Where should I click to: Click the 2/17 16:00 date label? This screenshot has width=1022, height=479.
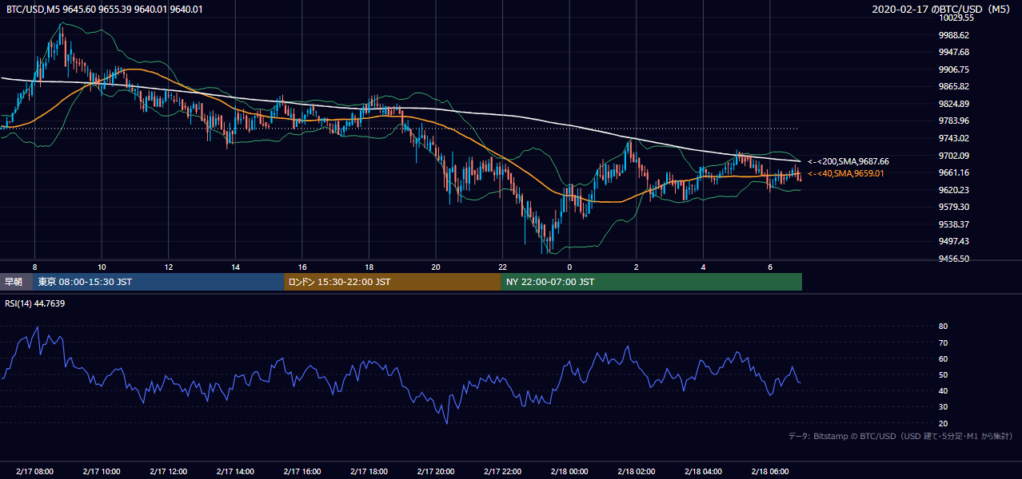pos(302,472)
